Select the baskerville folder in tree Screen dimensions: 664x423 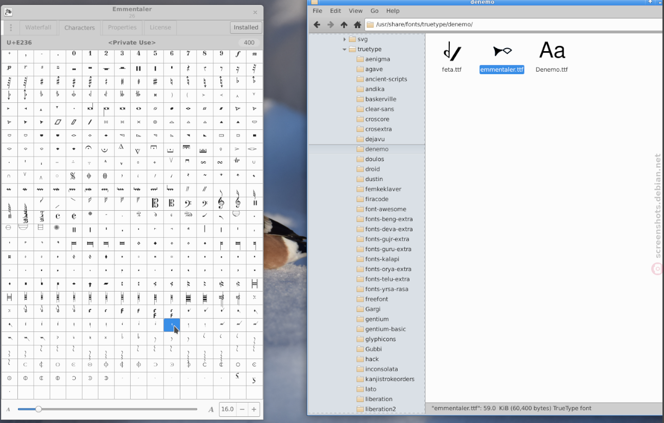[380, 99]
